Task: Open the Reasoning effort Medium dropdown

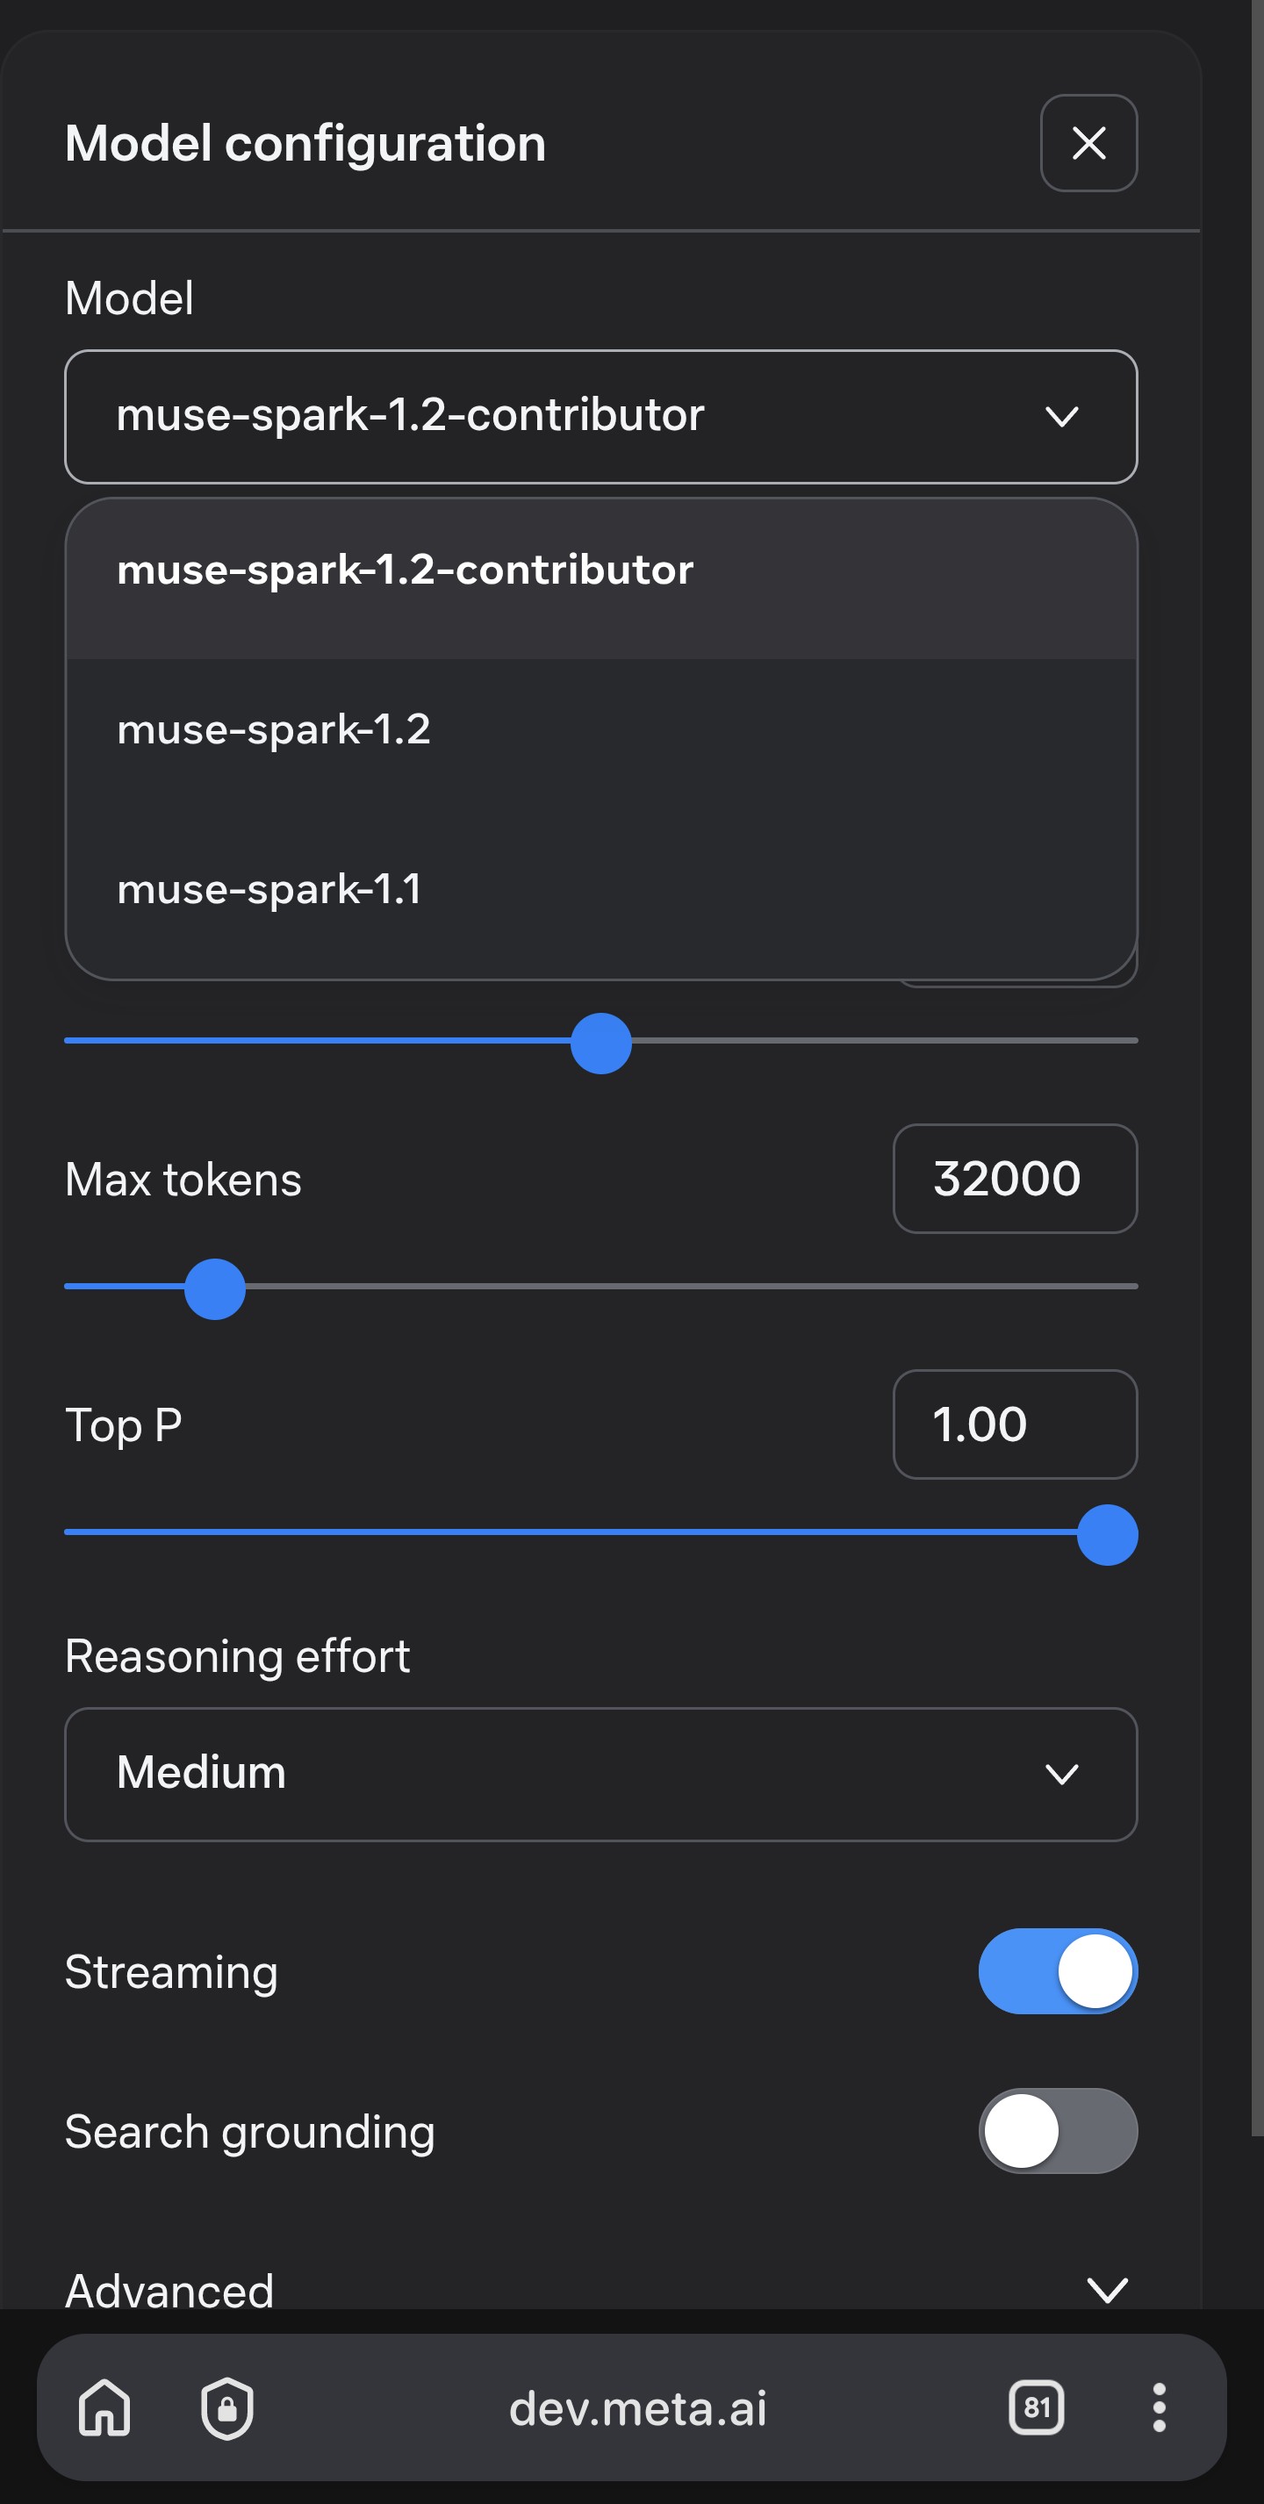Action: (601, 1774)
